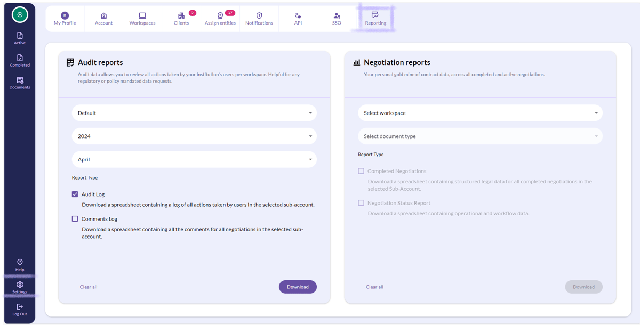
Task: Check the Comments Log checkbox
Action: click(75, 219)
